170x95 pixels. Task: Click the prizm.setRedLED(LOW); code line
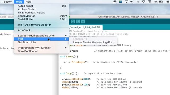tap(76, 85)
